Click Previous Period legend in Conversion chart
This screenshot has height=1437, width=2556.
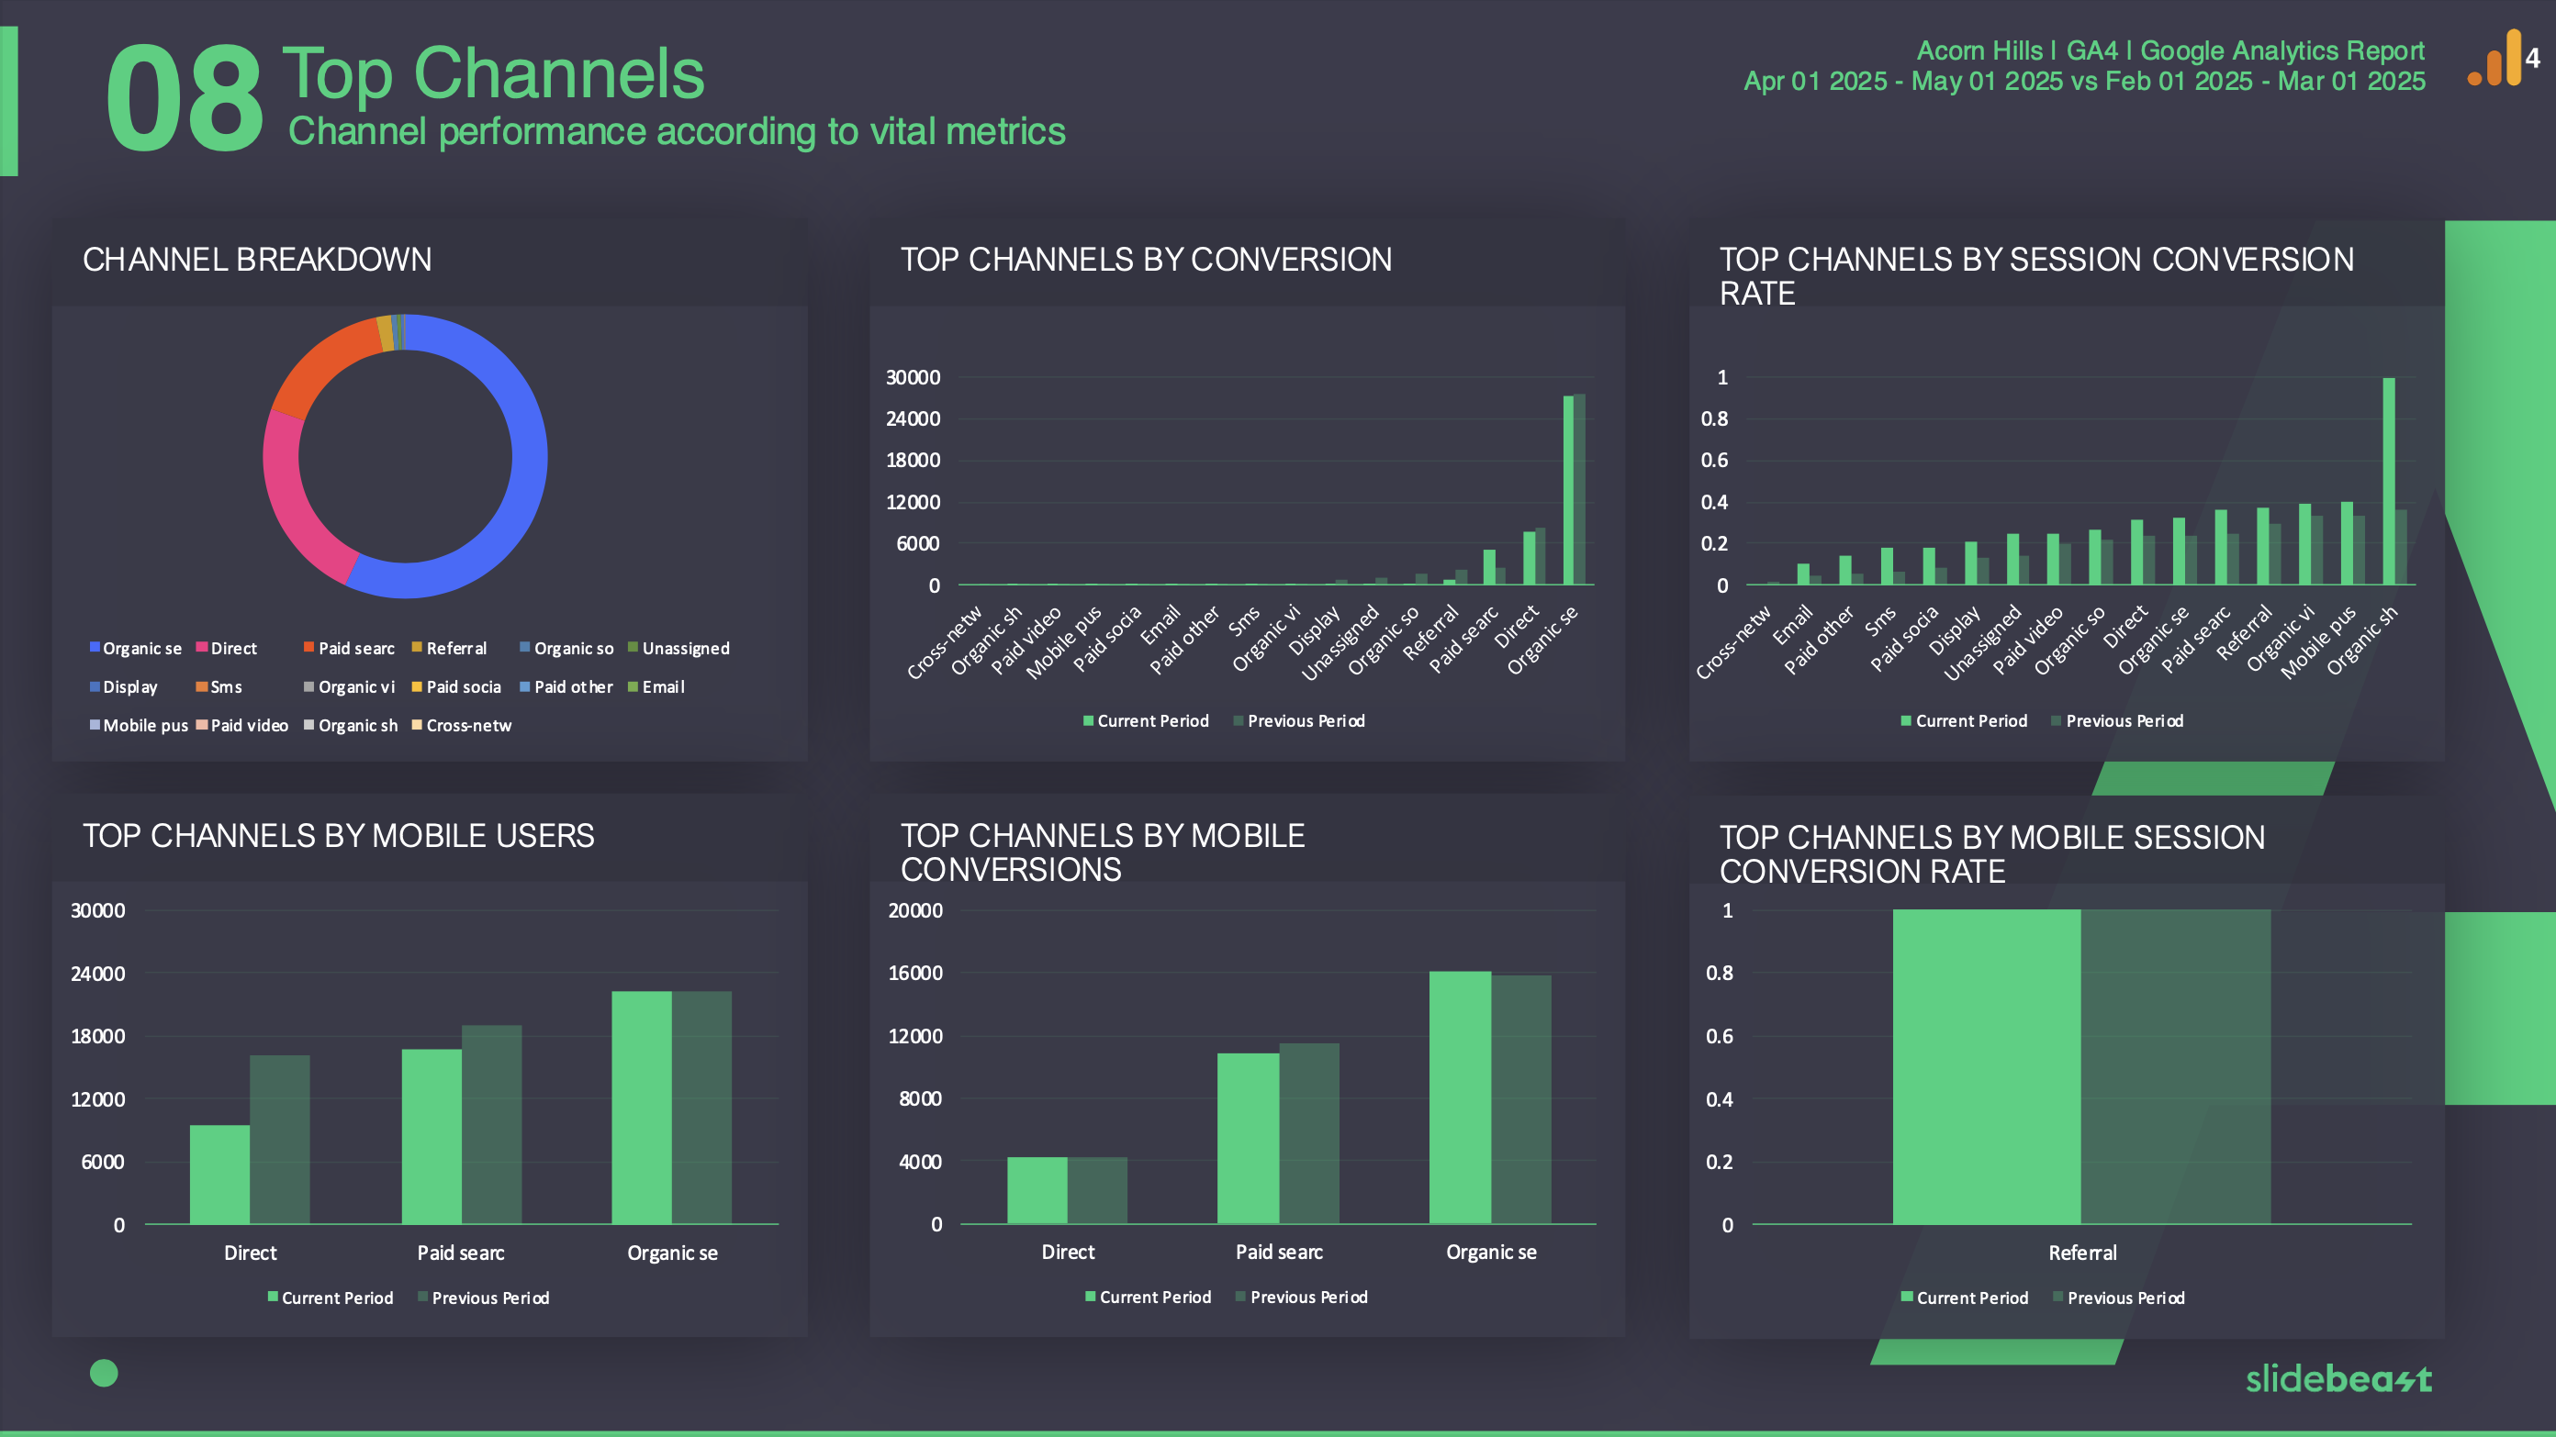[1299, 721]
